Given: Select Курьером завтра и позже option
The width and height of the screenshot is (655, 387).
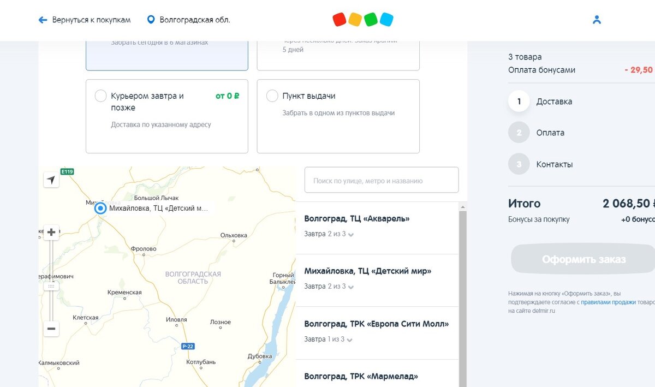Looking at the screenshot, I should pos(100,95).
